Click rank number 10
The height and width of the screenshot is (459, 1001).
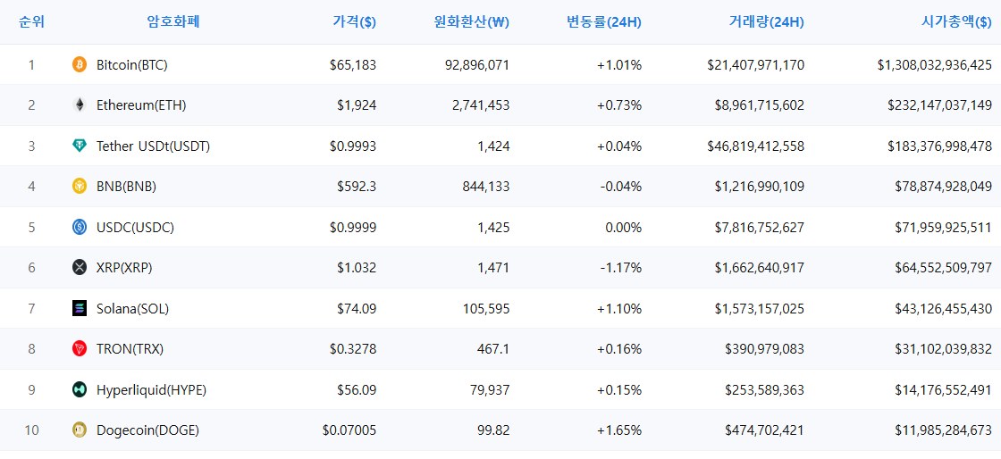32,430
